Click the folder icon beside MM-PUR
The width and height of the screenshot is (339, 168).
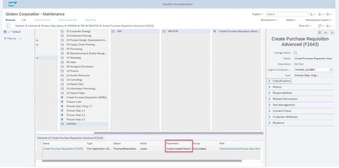(x=164, y=31)
